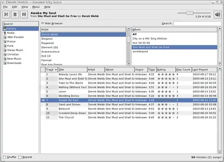Skip to the next track button

[x=24, y=15]
